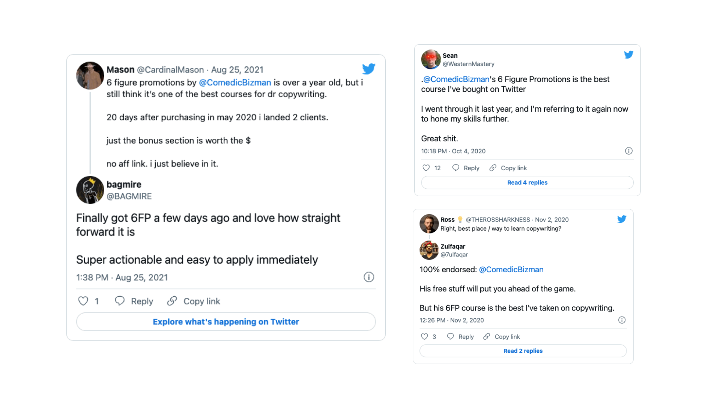Like Sean's tweet showing 12 likes
Viewport: 720px width, 405px height.
(x=426, y=168)
